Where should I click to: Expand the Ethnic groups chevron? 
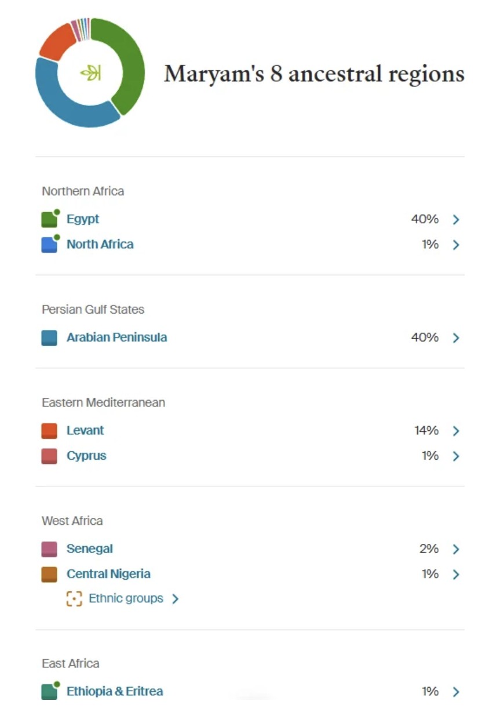click(x=176, y=599)
